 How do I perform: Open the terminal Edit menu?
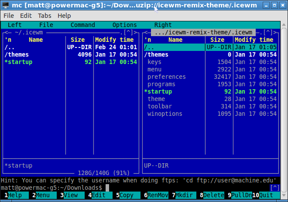[x=26, y=16]
